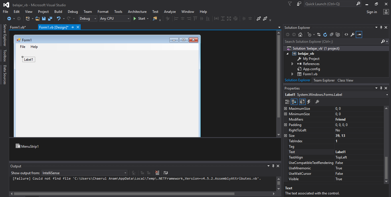Click the Clear All output icon

point(157,173)
